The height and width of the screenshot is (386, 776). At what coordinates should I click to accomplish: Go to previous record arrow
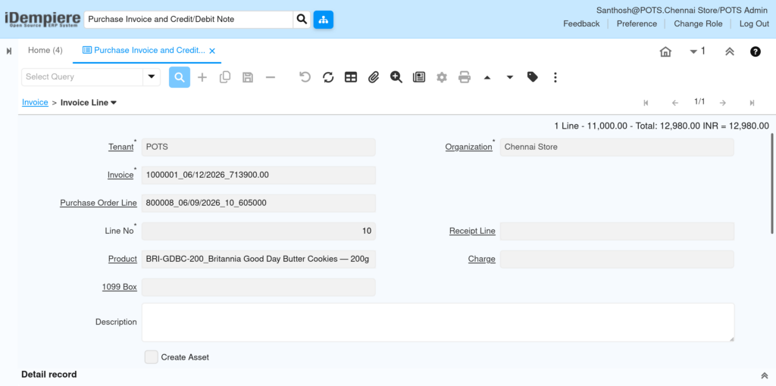[x=675, y=103]
